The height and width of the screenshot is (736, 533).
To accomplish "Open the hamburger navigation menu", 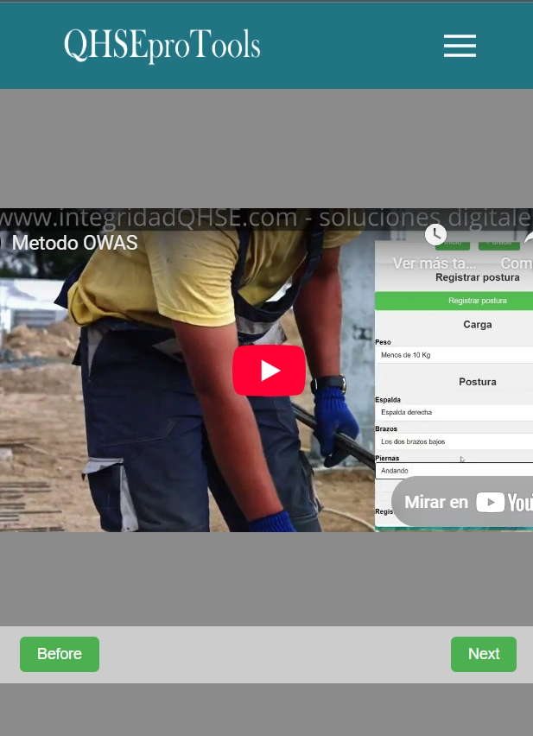I will coord(460,46).
